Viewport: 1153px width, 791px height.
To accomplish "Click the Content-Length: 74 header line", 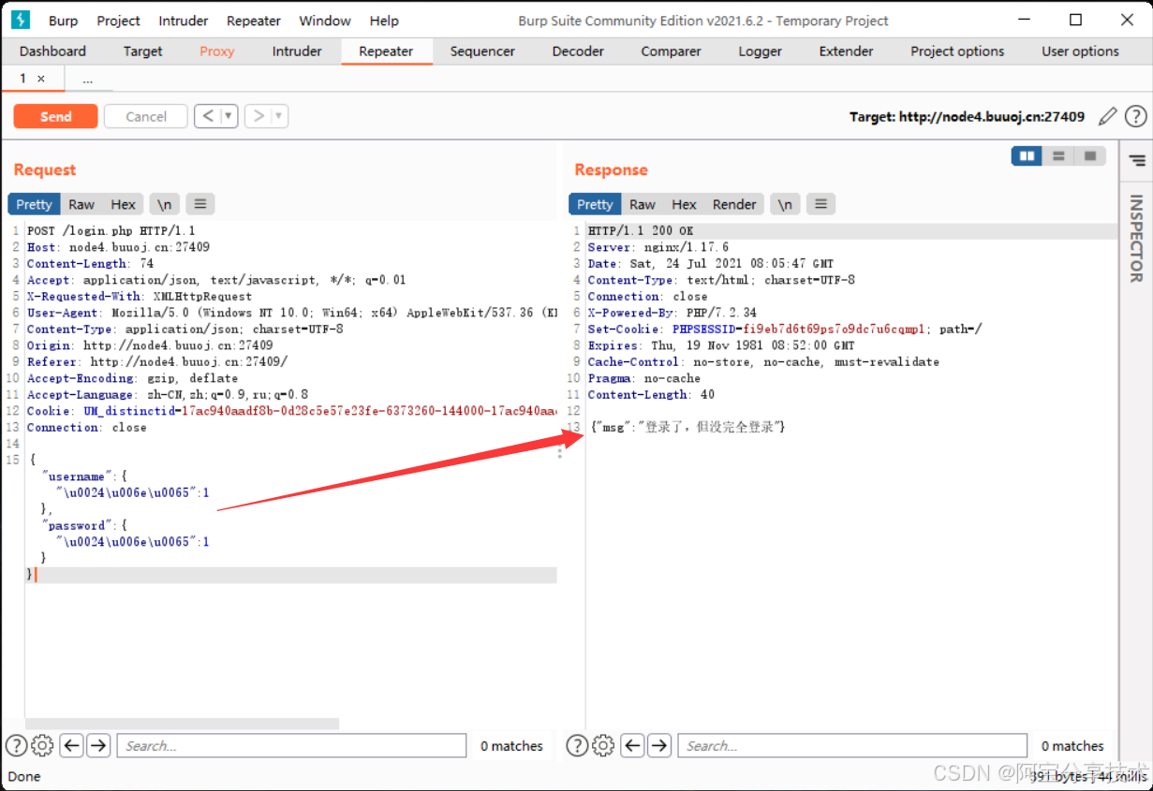I will click(90, 264).
